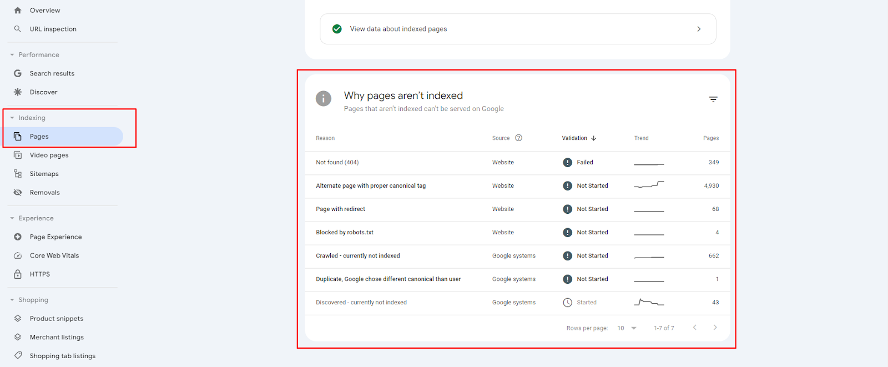The height and width of the screenshot is (367, 888).
Task: Click the trend sparkline for Alternate page row
Action: pyautogui.click(x=649, y=184)
